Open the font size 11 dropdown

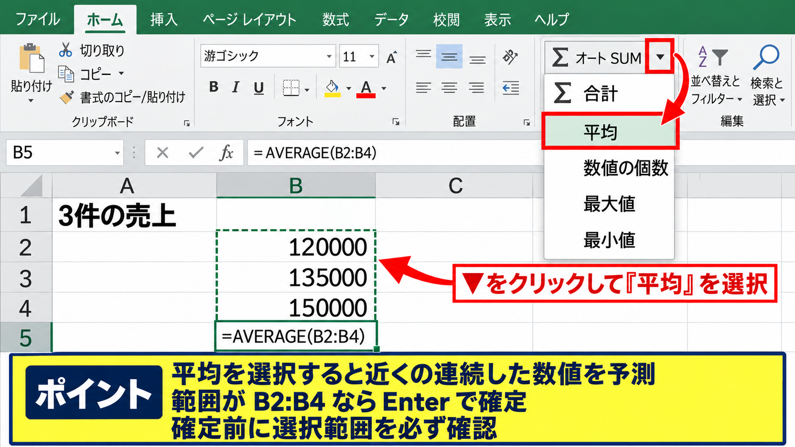372,57
